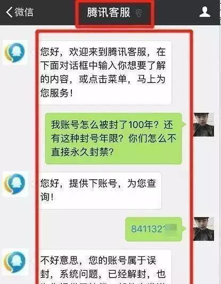Tap the text 你们怎么不直接永久封禁 in the green bubble
This screenshot has width=221, height=284.
point(113,145)
